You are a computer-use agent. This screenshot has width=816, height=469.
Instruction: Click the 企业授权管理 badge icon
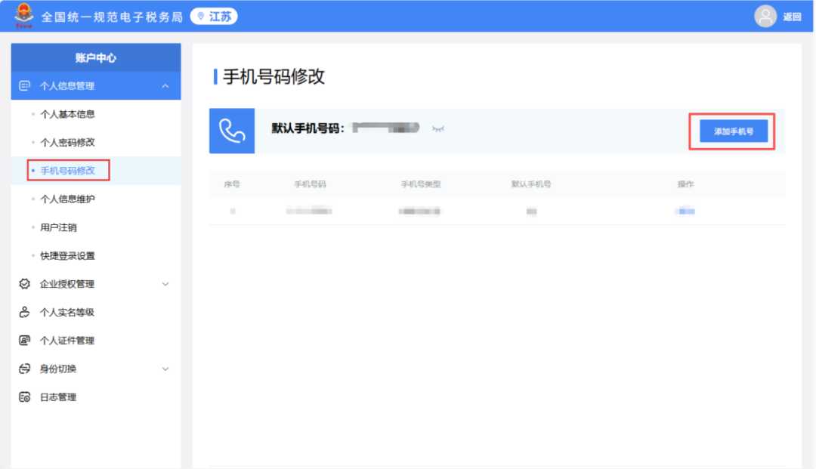(24, 284)
